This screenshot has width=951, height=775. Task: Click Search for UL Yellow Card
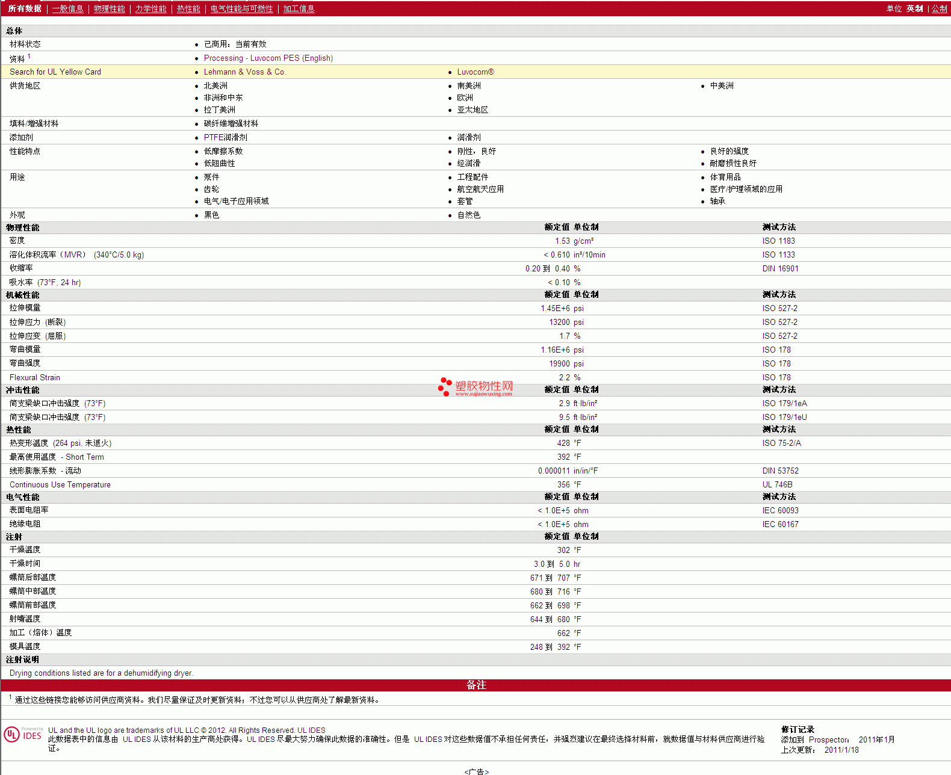(x=55, y=72)
